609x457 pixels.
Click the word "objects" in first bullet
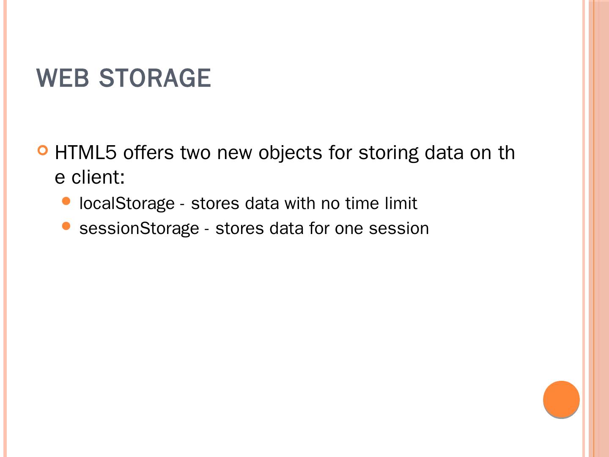tap(290, 153)
